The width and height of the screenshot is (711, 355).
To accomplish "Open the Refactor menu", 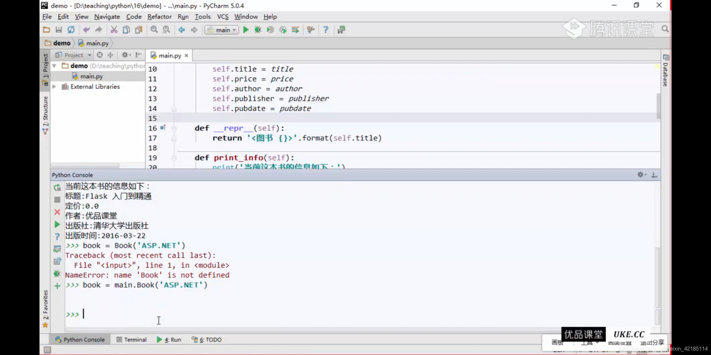I will (159, 17).
